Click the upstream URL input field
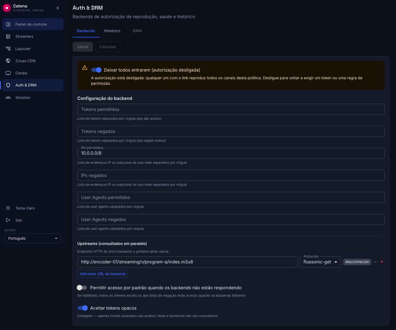The width and height of the screenshot is (396, 330). coord(187,262)
